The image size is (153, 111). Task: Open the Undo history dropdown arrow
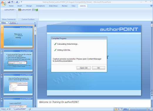coord(14,2)
